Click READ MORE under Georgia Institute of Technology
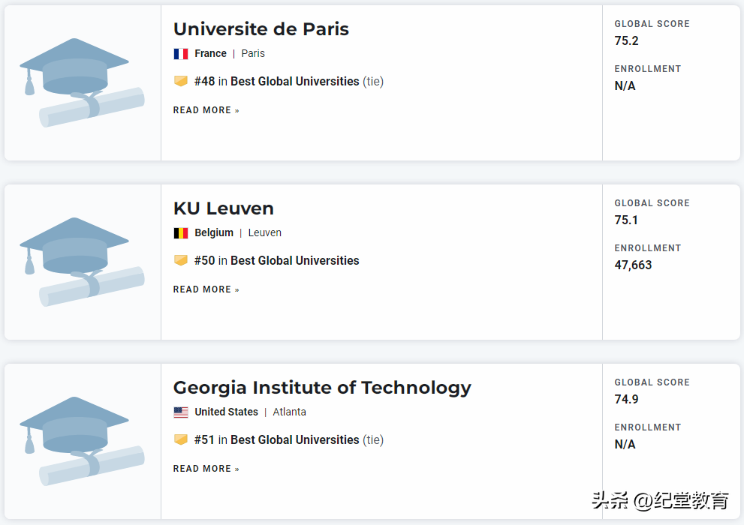 [206, 469]
